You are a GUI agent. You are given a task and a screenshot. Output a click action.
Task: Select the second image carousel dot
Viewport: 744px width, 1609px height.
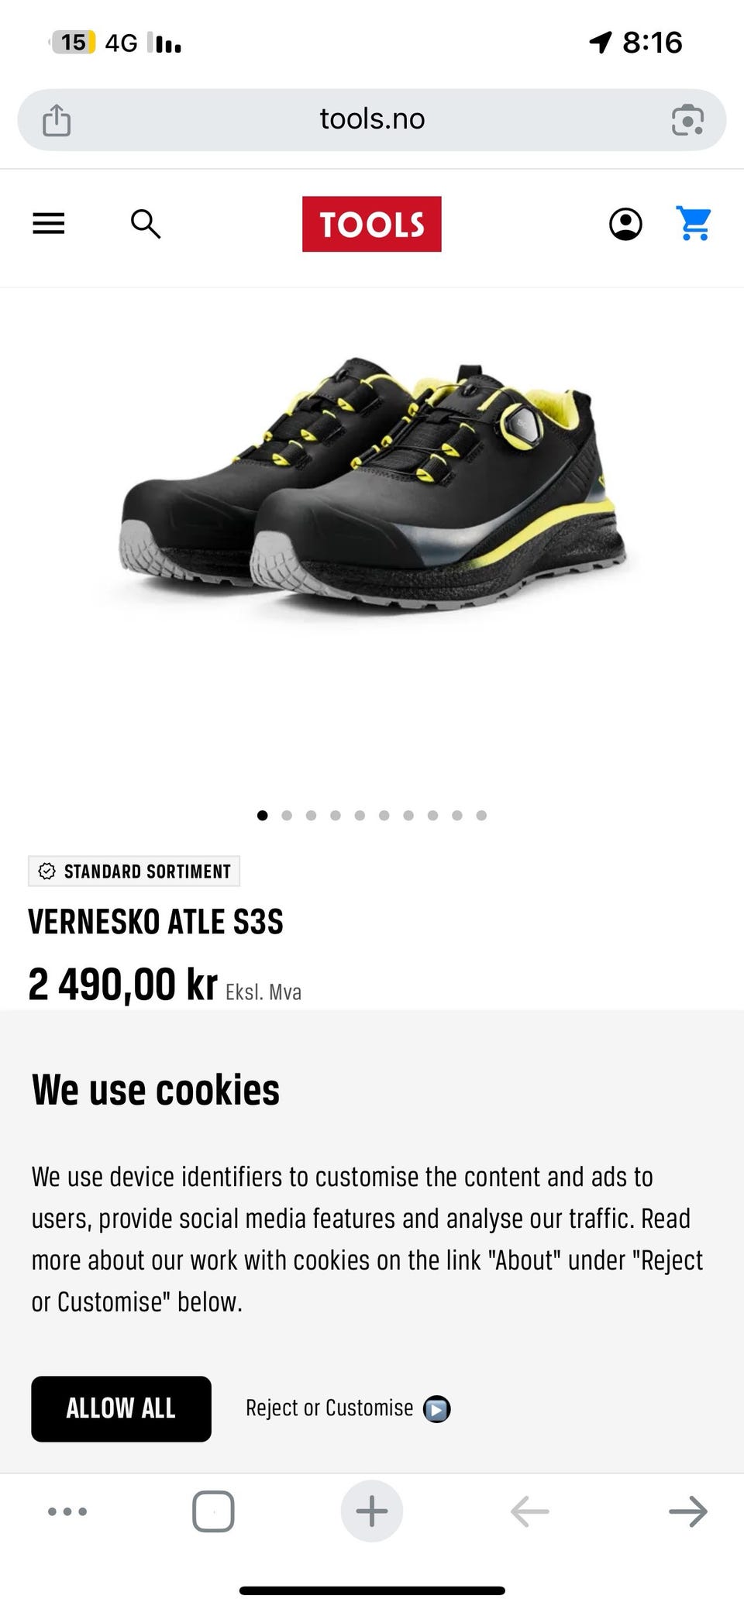(x=287, y=815)
